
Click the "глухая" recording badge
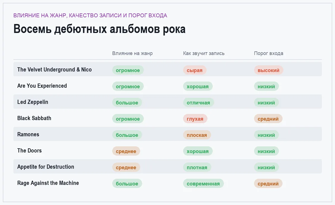click(195, 119)
